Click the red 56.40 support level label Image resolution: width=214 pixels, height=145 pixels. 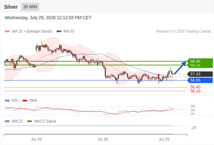tap(196, 87)
